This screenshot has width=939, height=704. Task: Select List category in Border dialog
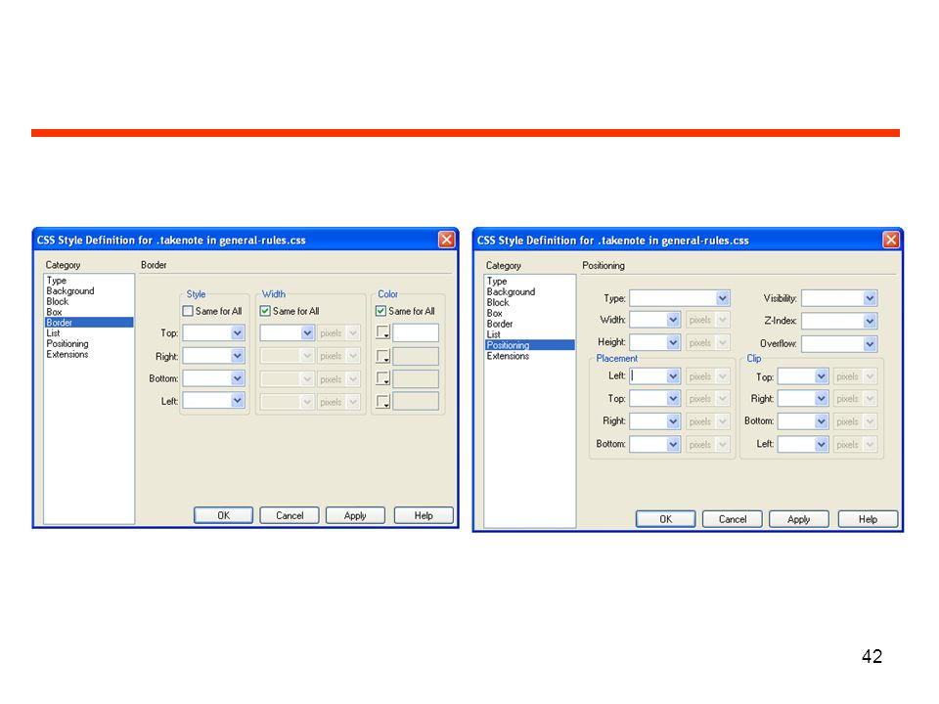(x=53, y=332)
